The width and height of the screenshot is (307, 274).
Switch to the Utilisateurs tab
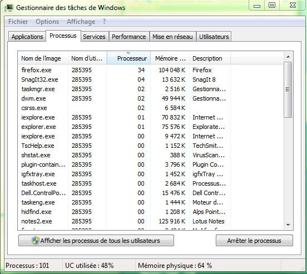214,37
